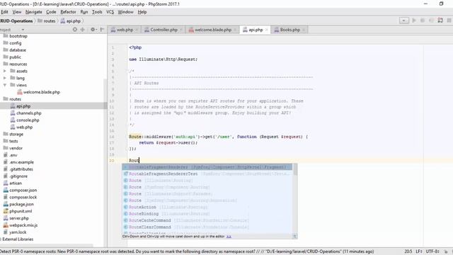Select the vendor folder in tree
453x255 pixels.
point(16,148)
